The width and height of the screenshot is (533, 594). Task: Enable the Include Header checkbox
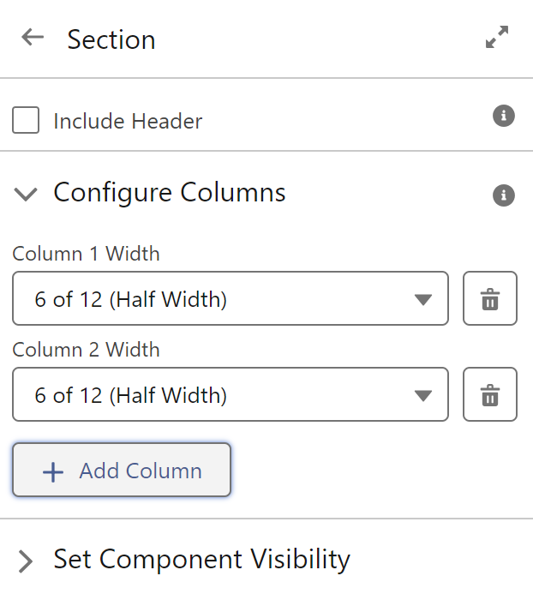26,120
